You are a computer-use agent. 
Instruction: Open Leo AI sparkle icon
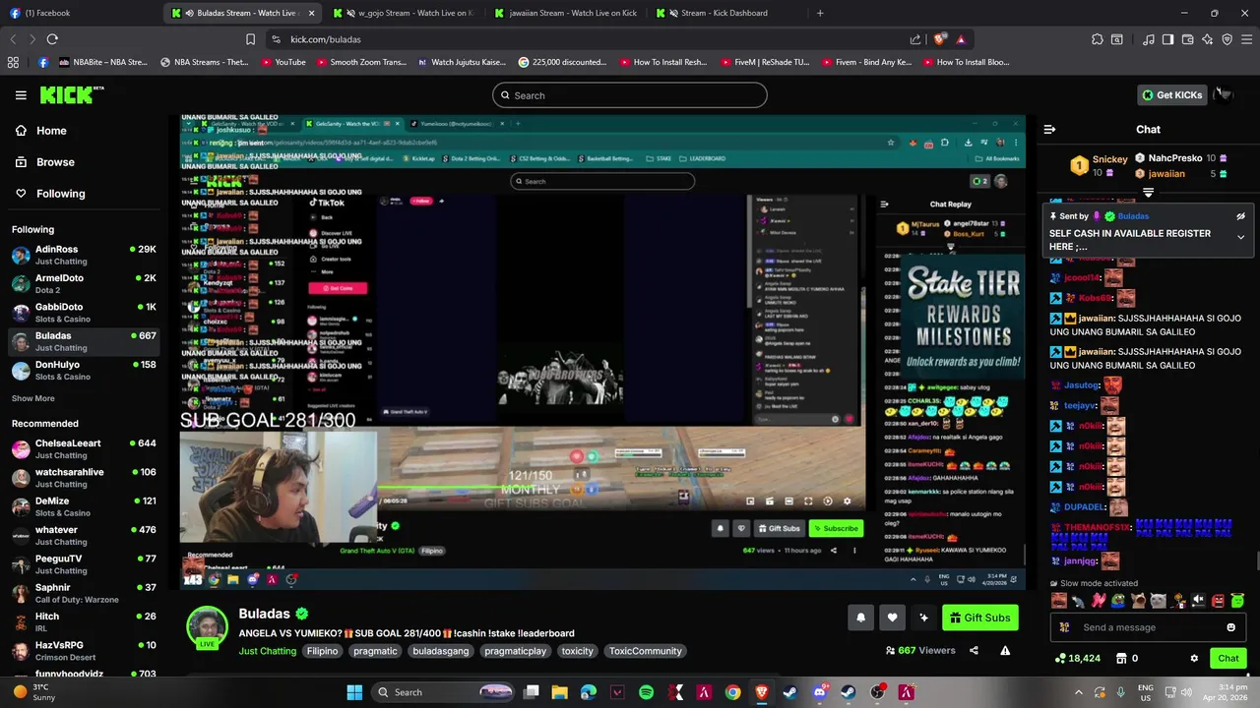click(x=1207, y=39)
